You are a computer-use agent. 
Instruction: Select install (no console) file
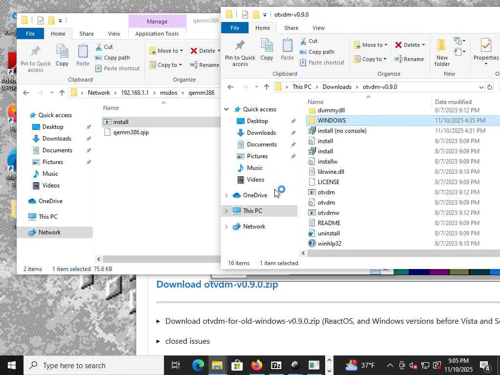pyautogui.click(x=342, y=131)
